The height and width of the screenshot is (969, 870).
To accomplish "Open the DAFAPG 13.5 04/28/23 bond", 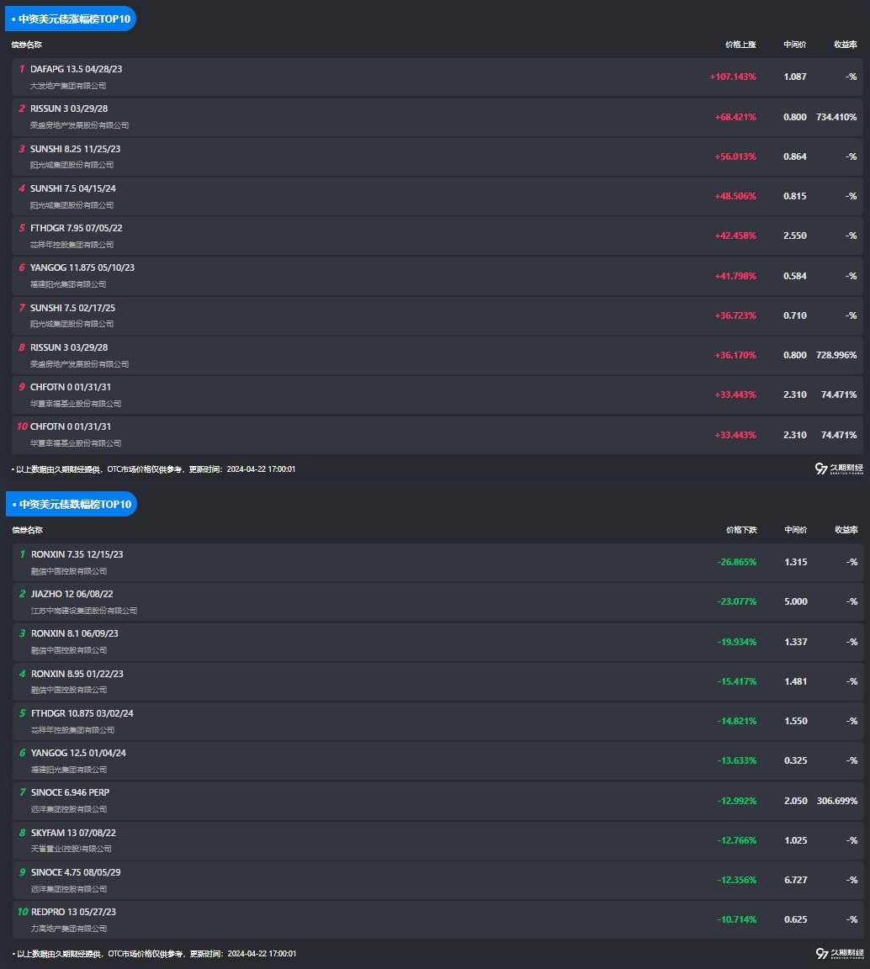I will (x=76, y=69).
